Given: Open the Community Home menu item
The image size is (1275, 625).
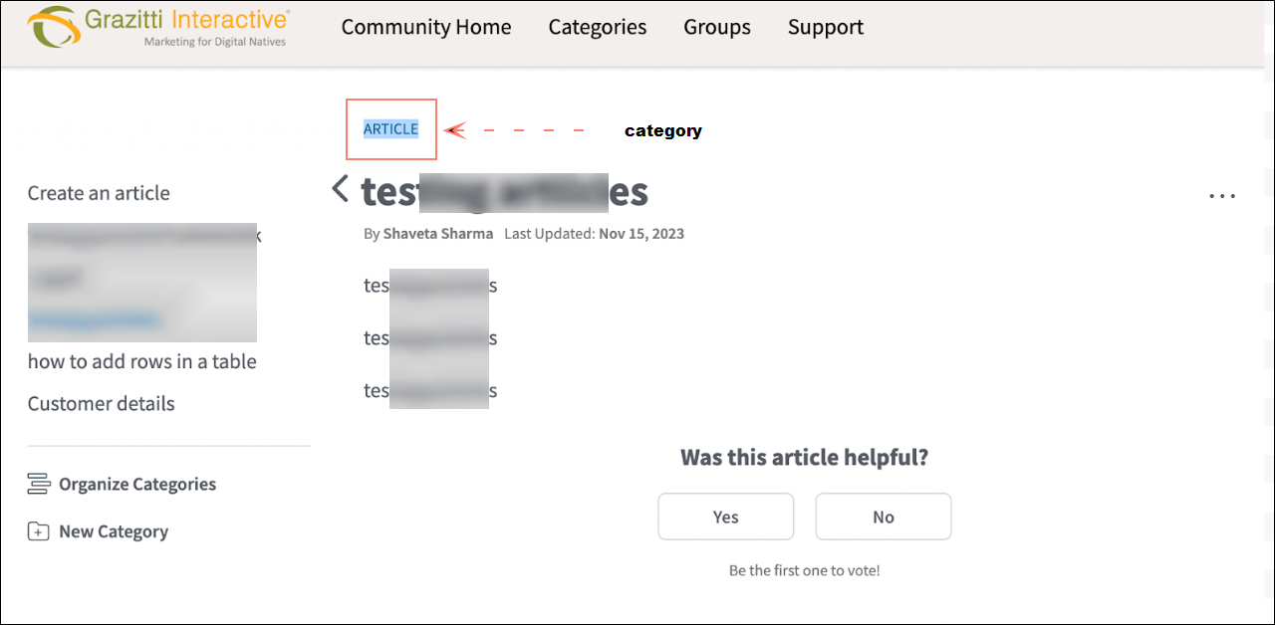Looking at the screenshot, I should pos(426,27).
